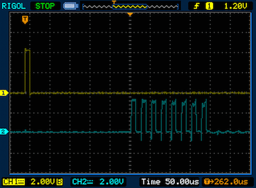Click the cyan channel 2 pulse train
The image size is (256, 188).
point(169,119)
